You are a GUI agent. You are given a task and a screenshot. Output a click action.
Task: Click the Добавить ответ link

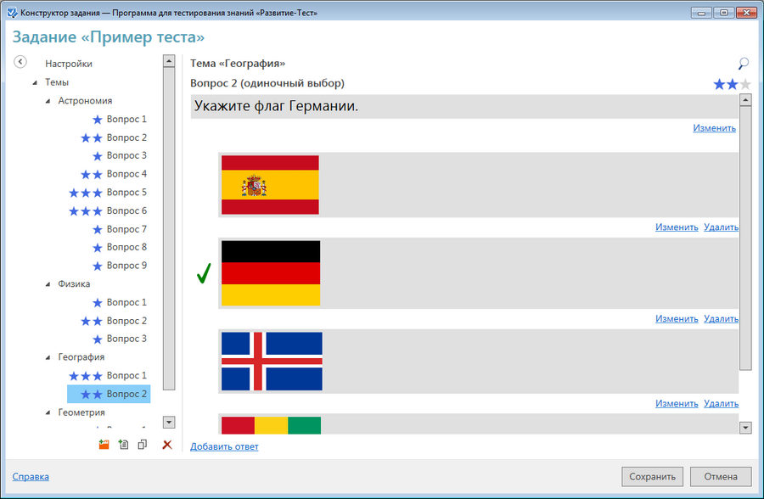[x=224, y=446]
